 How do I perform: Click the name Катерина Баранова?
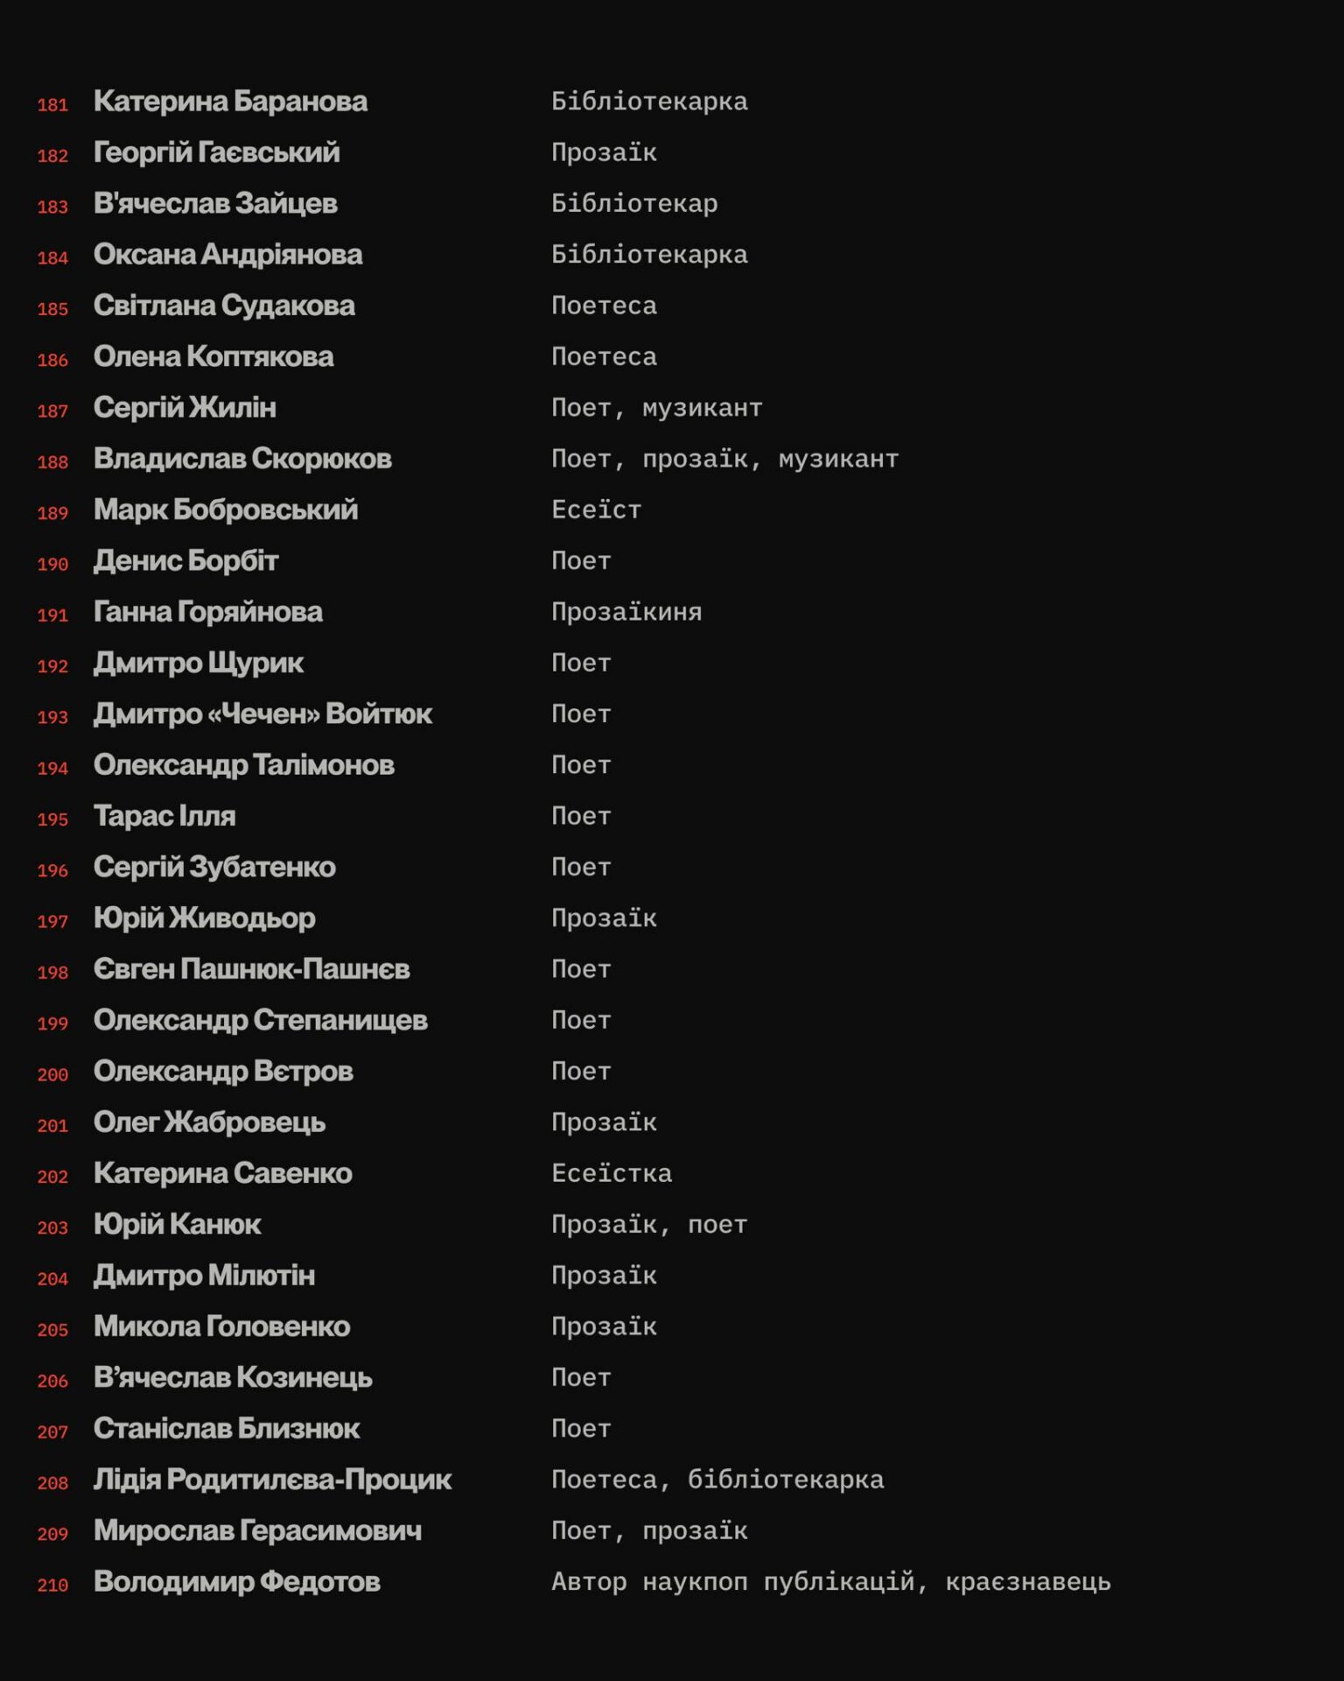pos(230,102)
